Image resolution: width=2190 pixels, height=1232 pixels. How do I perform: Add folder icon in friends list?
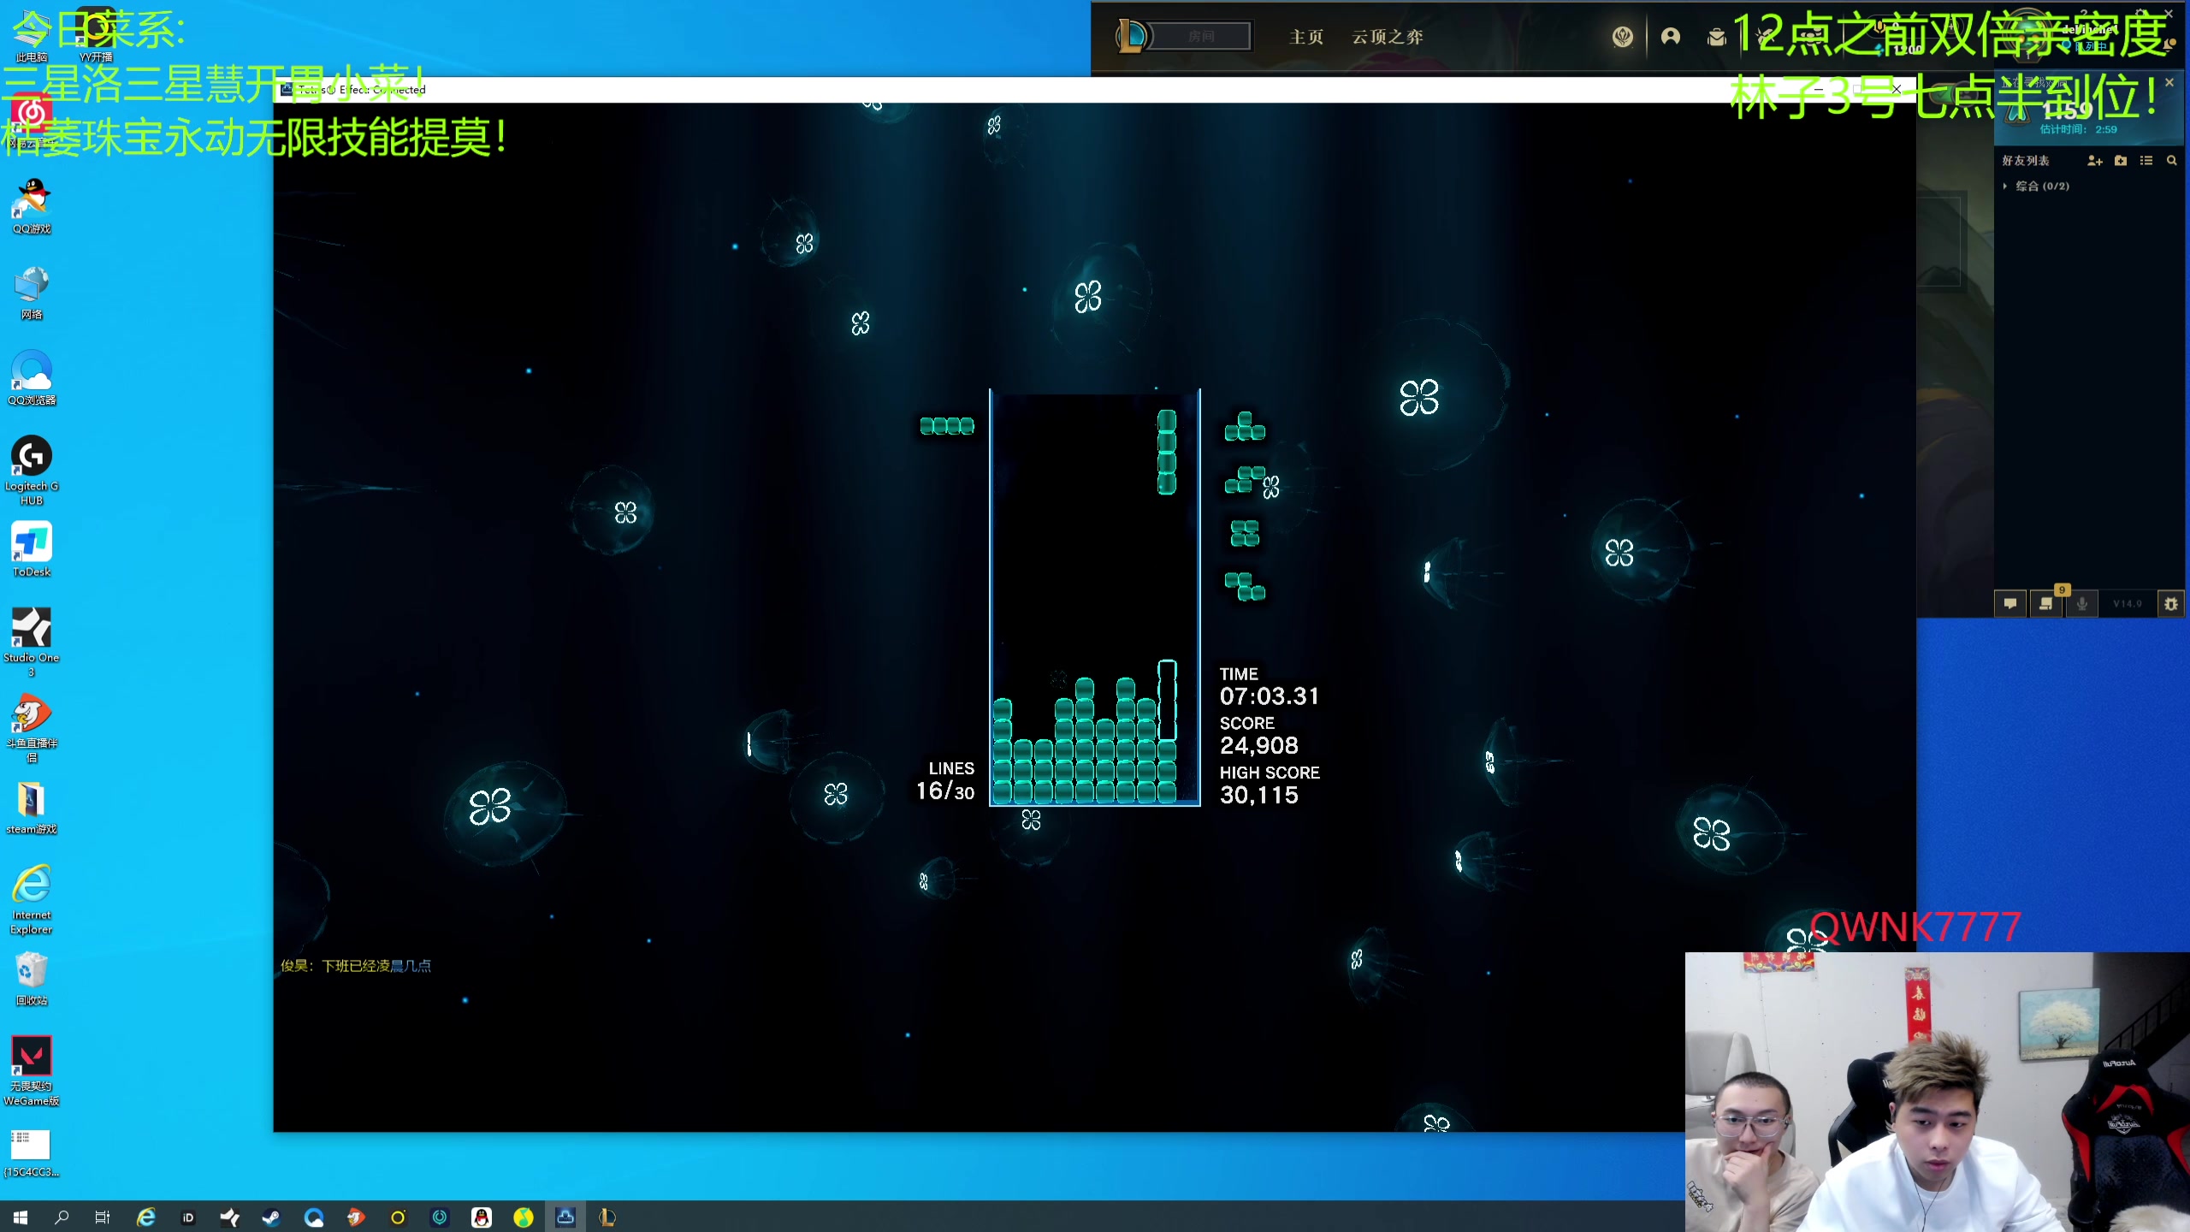coord(2121,161)
